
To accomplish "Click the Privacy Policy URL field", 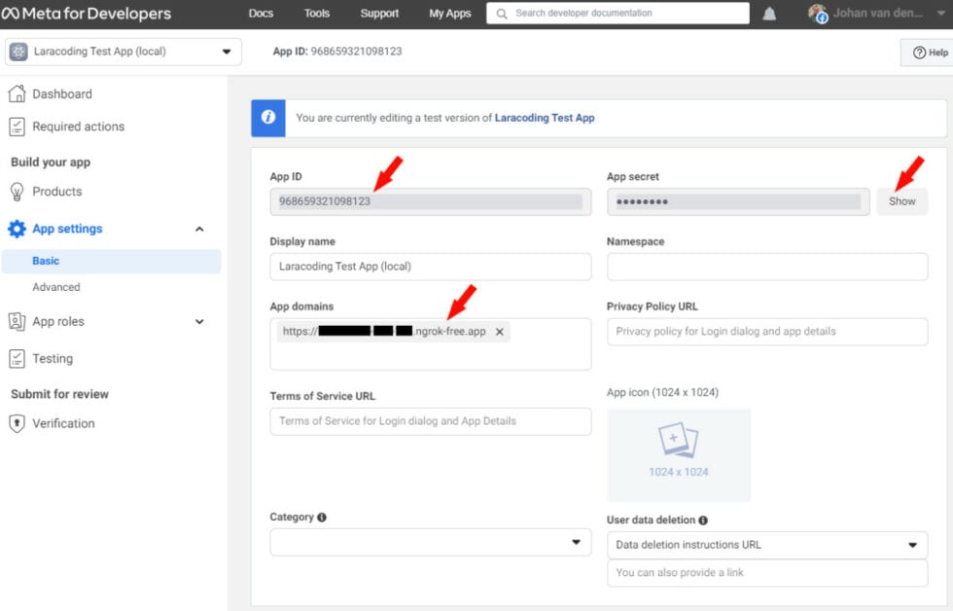I will [767, 332].
